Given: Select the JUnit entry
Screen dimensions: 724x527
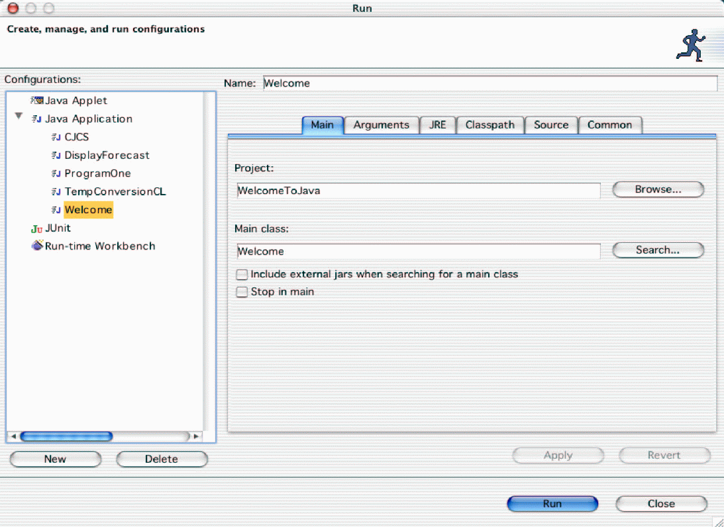Looking at the screenshot, I should (58, 228).
